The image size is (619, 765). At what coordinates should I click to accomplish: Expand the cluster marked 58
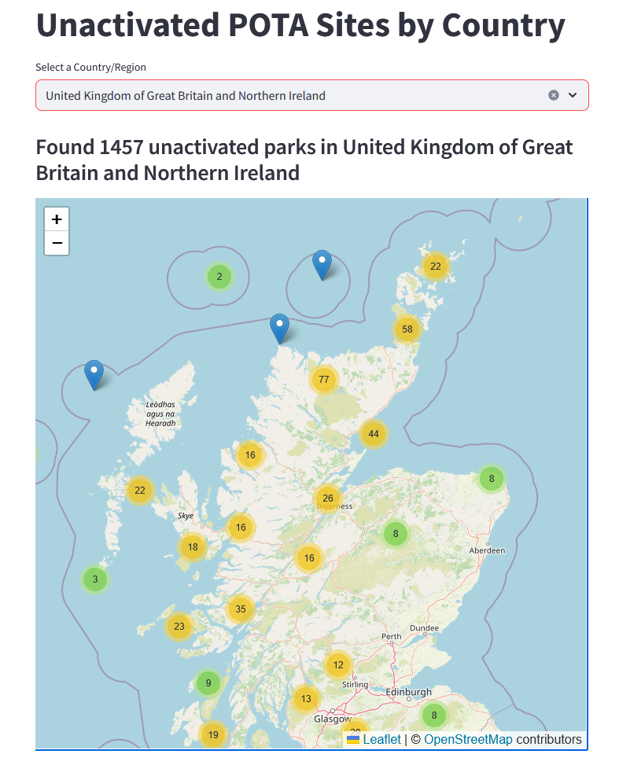click(407, 329)
